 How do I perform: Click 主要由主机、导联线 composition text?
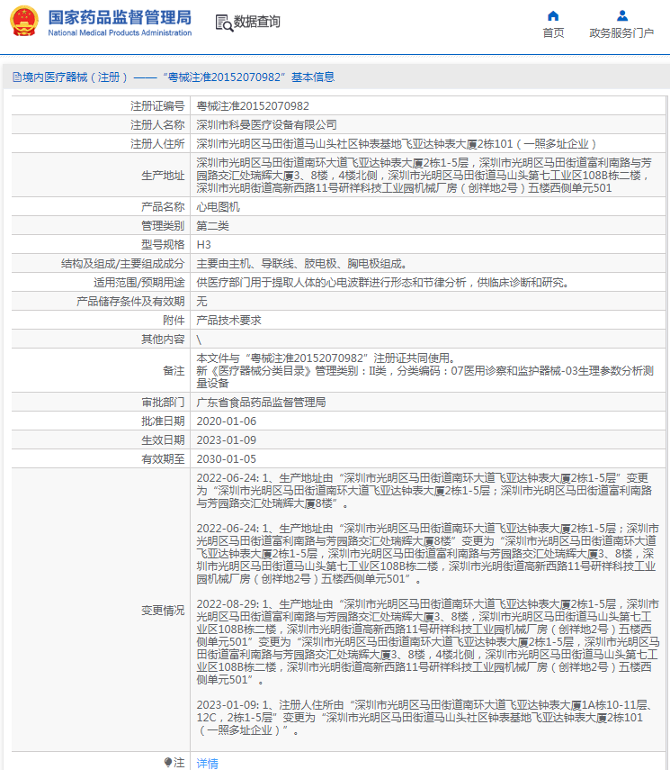coord(302,264)
